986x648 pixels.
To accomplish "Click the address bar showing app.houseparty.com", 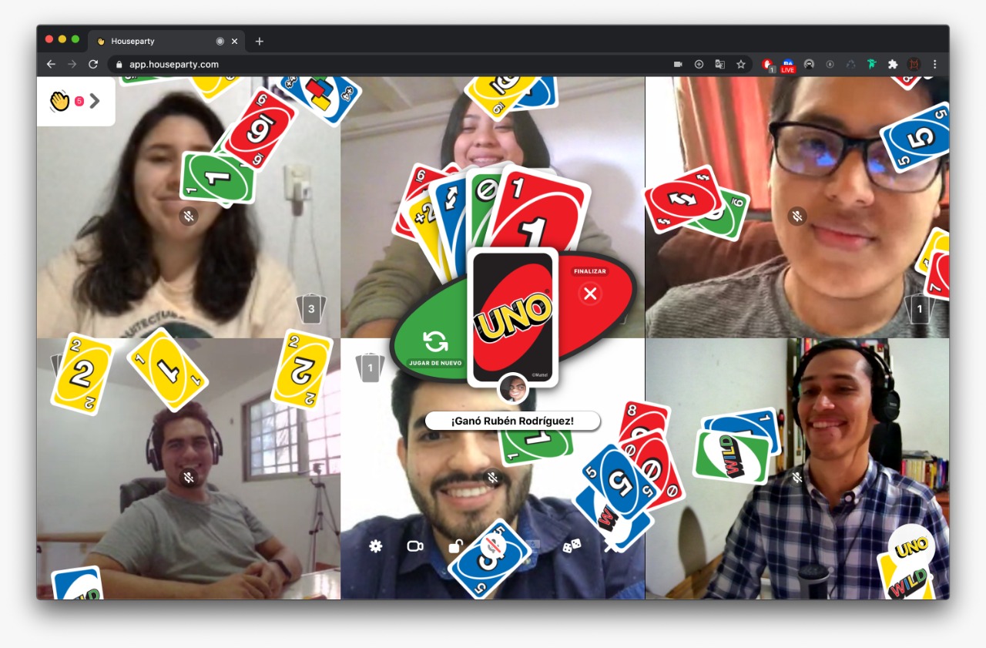I will pyautogui.click(x=430, y=65).
